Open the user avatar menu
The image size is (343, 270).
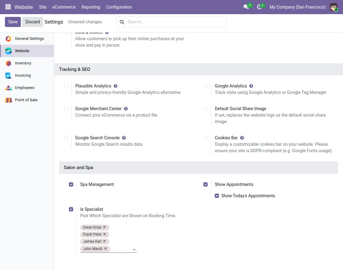(334, 7)
